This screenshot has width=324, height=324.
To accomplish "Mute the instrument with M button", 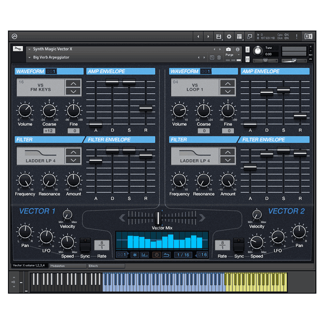I will [x=247, y=59].
